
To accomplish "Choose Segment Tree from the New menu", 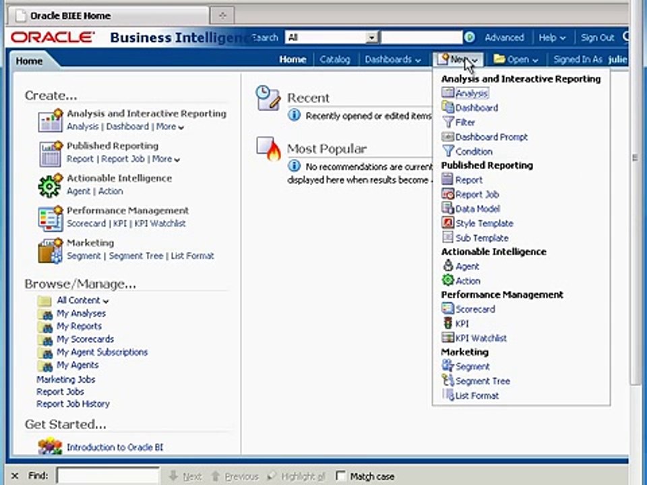I will [483, 381].
